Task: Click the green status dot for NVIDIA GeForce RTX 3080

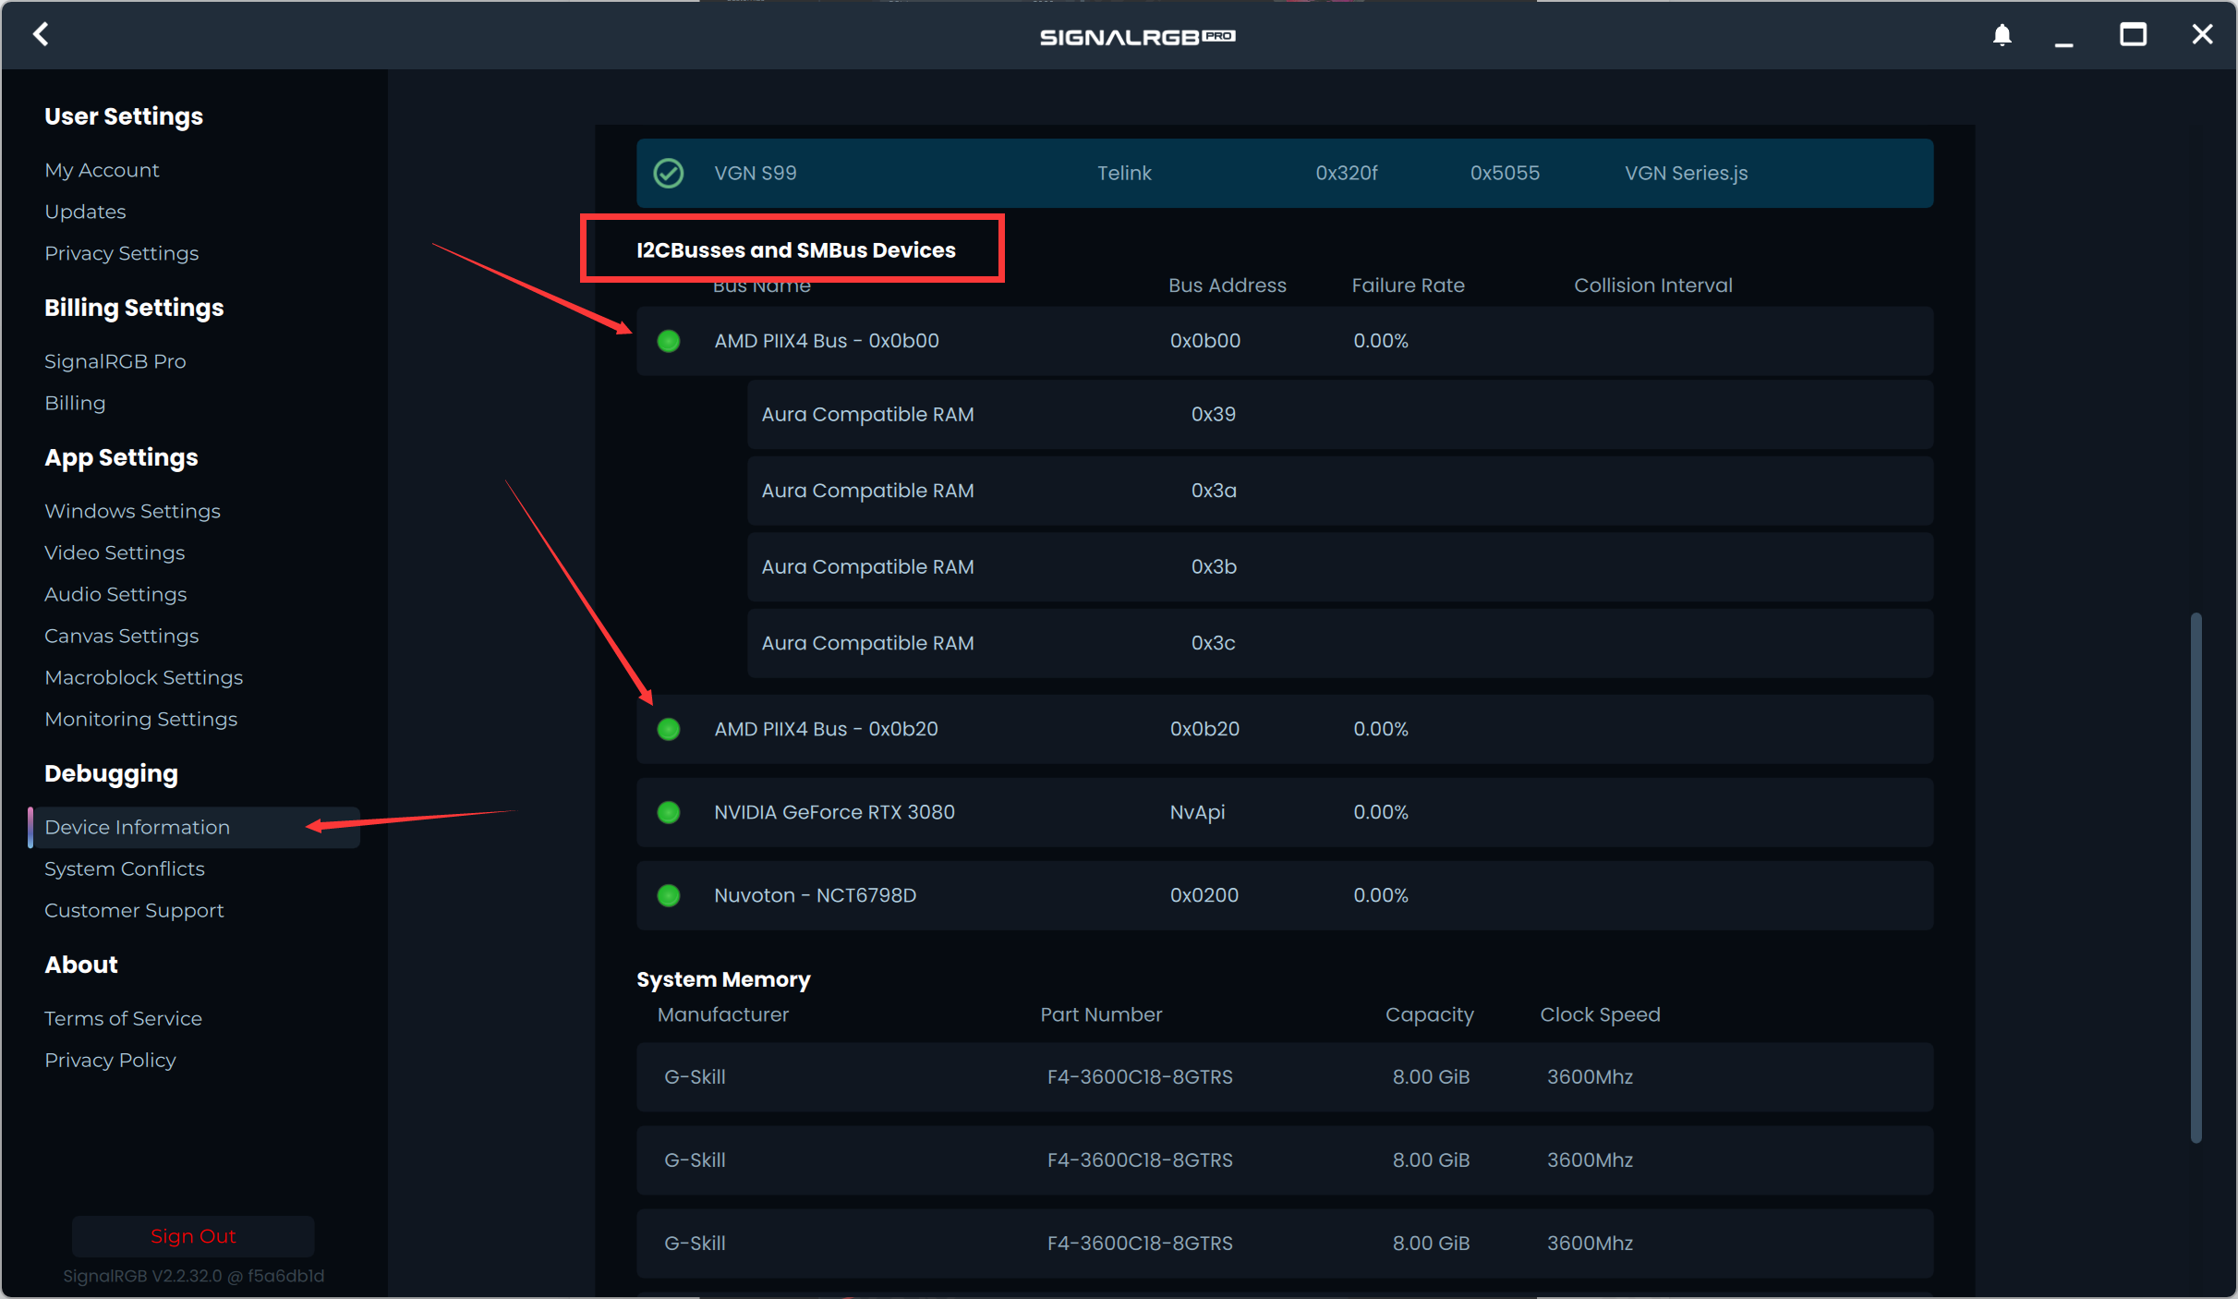Action: tap(669, 812)
